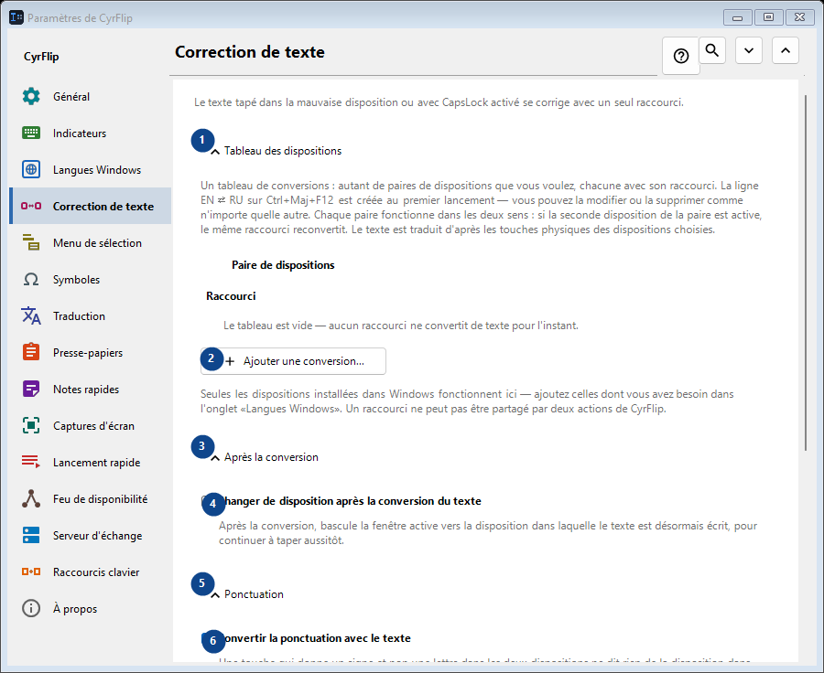Select the Captures d'écran capture icon

pos(31,426)
